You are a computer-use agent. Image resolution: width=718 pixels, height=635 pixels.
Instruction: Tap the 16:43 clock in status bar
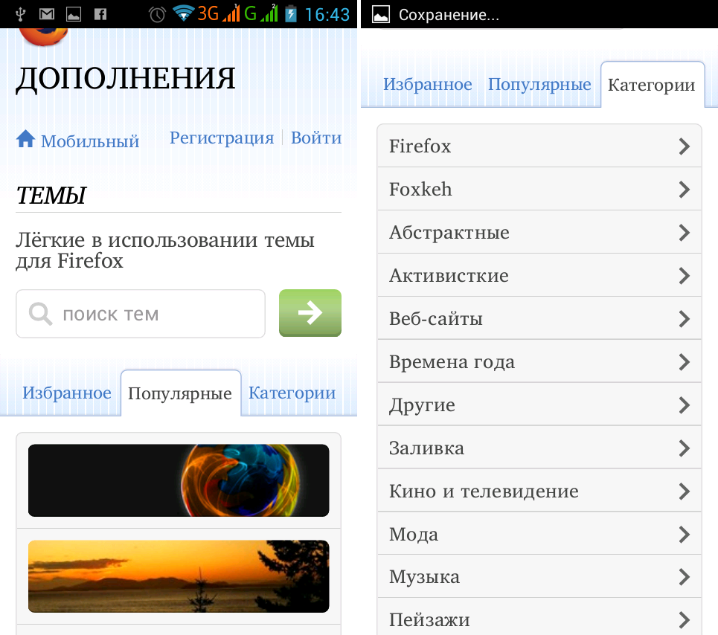pos(327,14)
